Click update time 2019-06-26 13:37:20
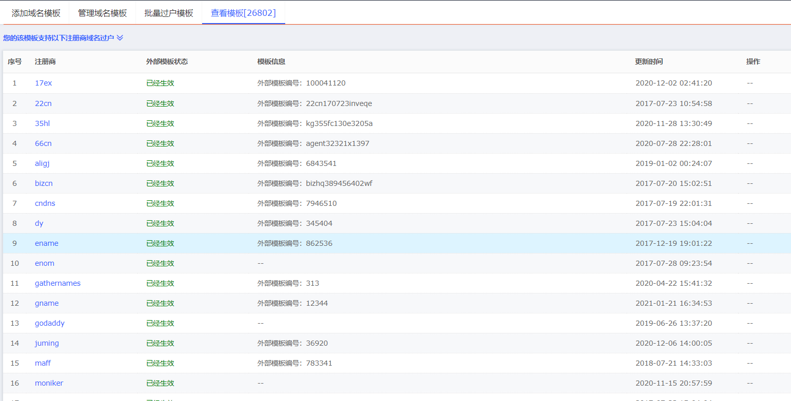Screen dimensions: 791x401 [x=674, y=323]
